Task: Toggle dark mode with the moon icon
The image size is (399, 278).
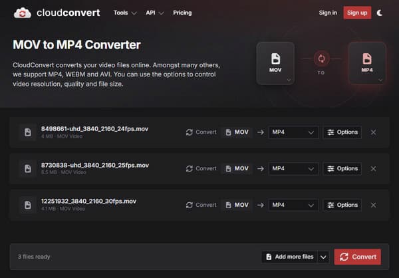Action: point(380,13)
